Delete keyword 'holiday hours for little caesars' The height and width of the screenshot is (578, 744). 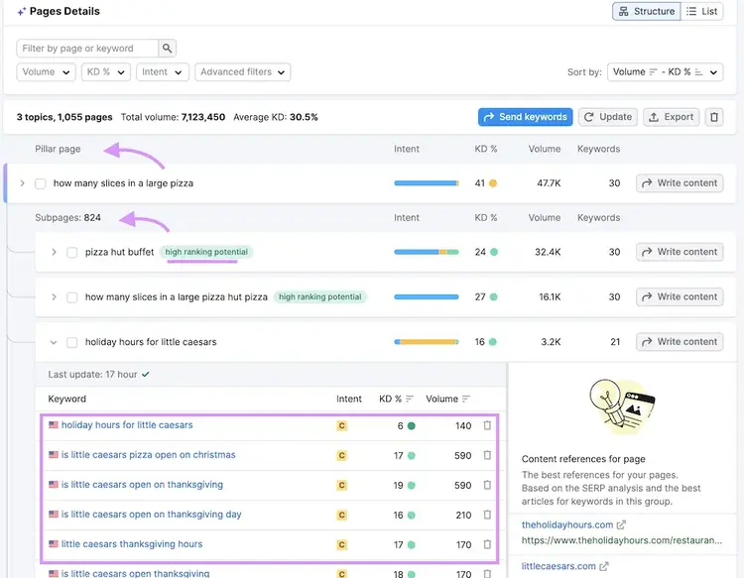487,425
